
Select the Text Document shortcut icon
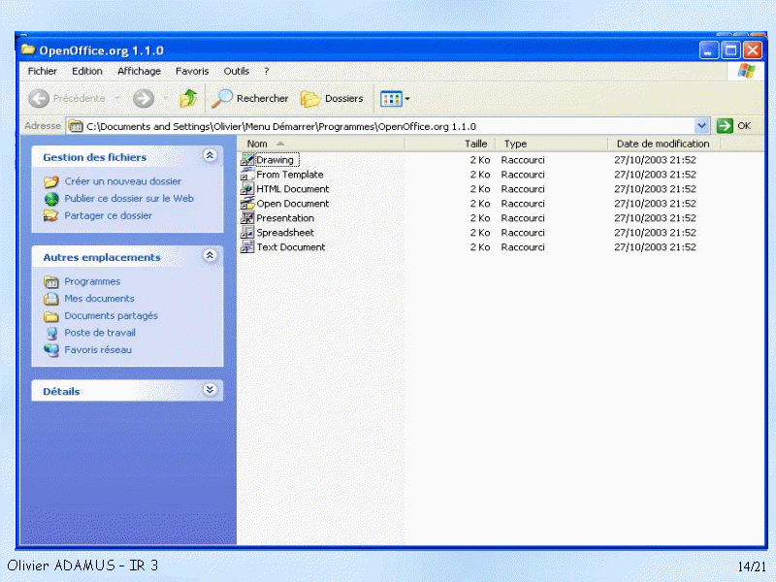(x=247, y=246)
